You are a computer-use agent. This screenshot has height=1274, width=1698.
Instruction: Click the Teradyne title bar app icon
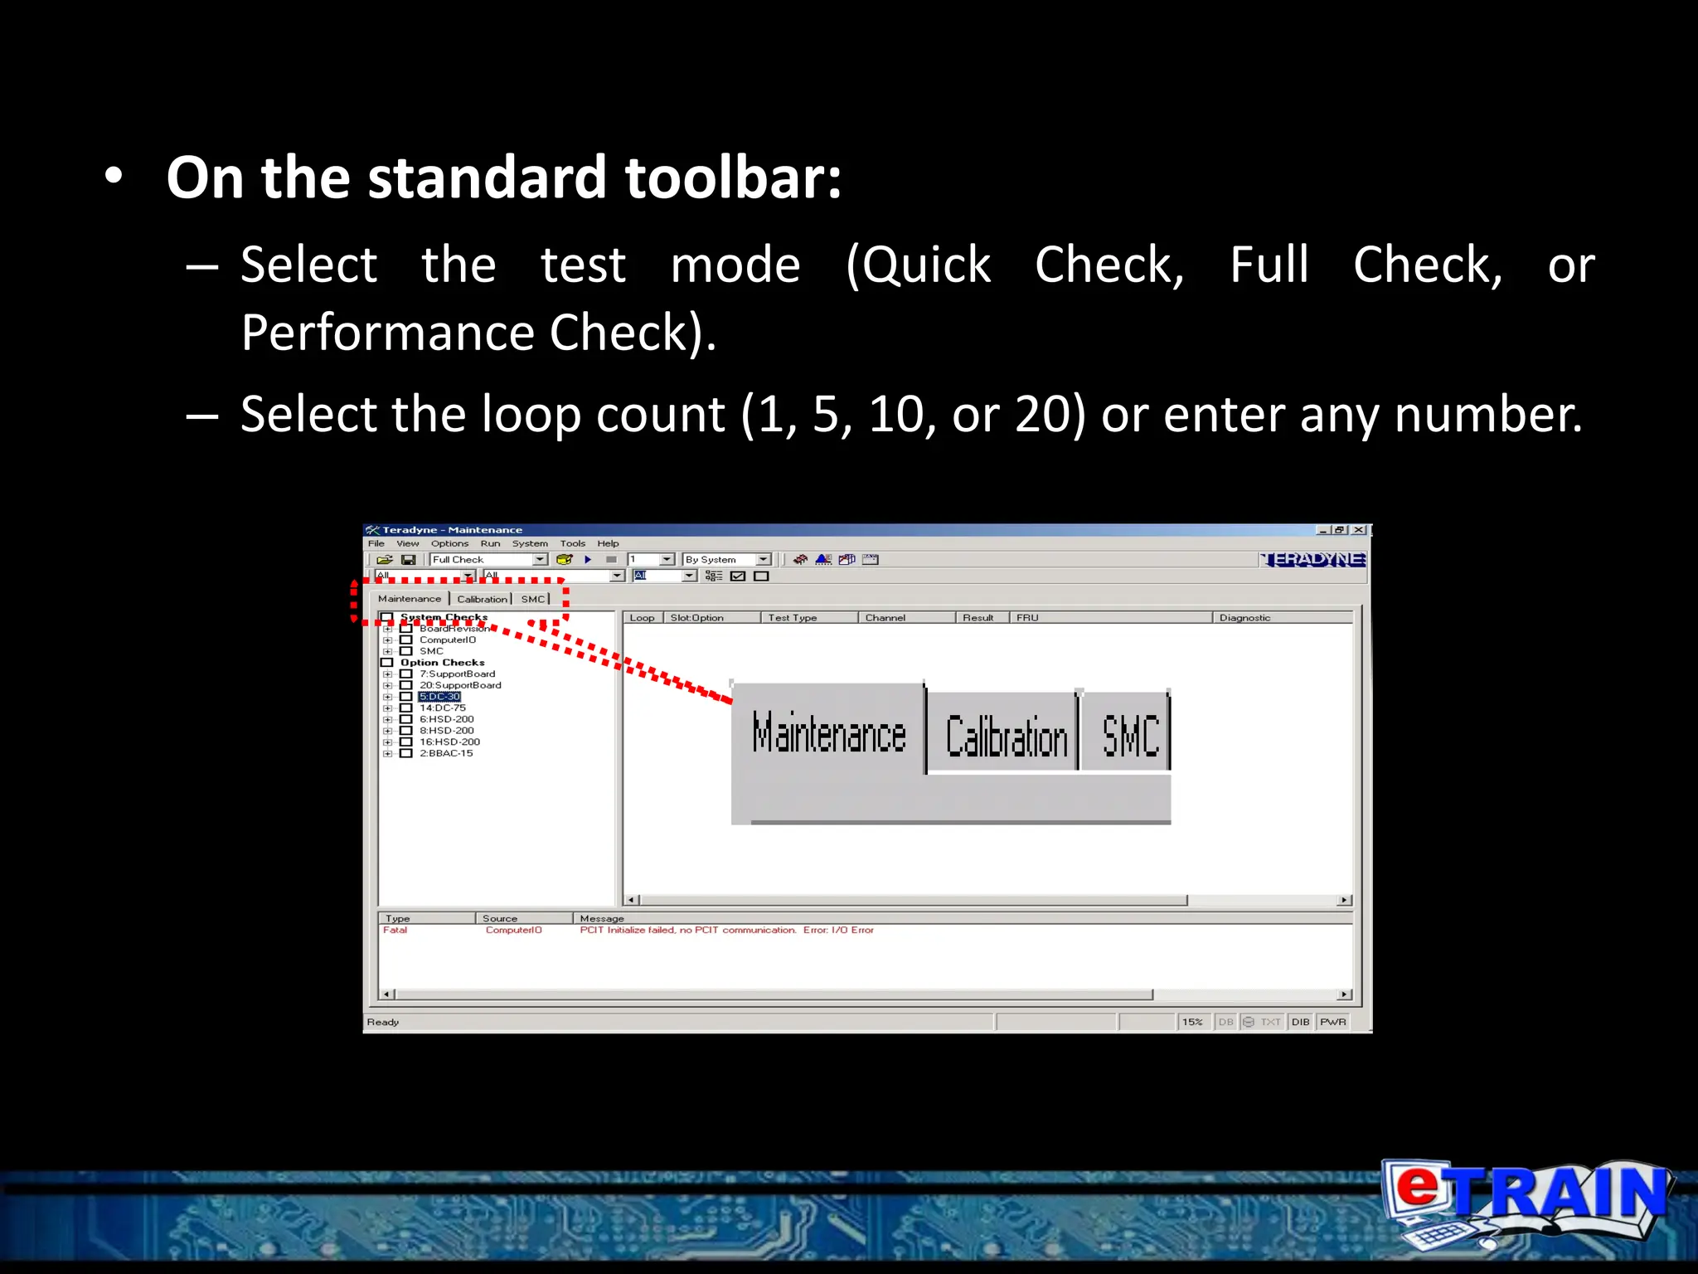[373, 529]
